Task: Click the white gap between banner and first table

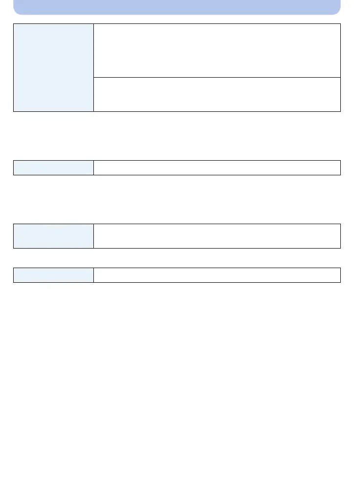Action: (x=177, y=19)
